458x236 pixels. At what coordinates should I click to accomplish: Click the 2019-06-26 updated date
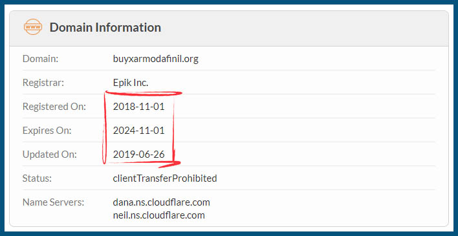coord(138,155)
